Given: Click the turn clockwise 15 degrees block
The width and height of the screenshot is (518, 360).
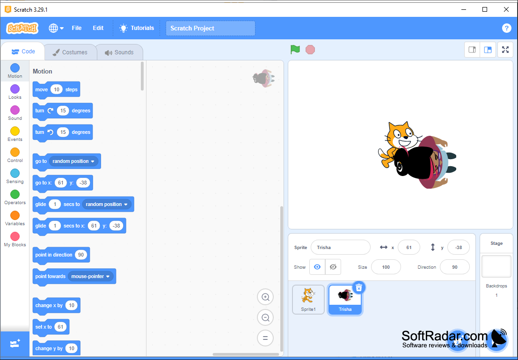Looking at the screenshot, I should (62, 111).
